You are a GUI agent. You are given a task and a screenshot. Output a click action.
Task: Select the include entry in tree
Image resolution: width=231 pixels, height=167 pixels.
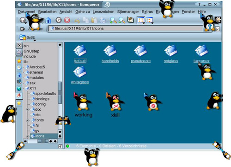click(30, 56)
